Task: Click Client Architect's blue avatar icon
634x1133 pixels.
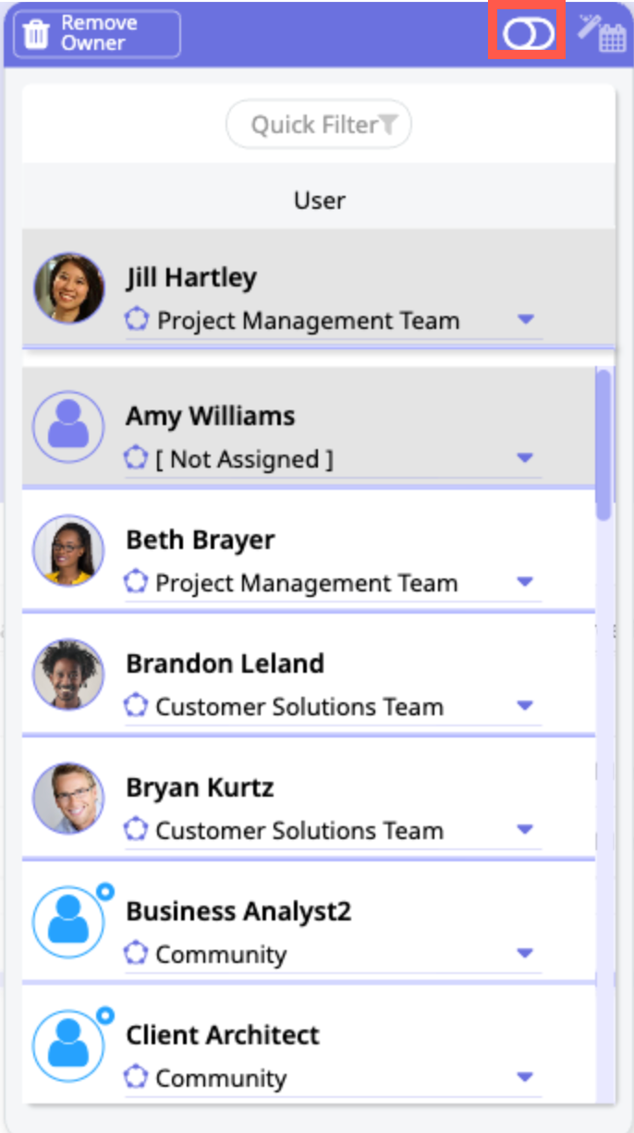Action: [68, 1045]
